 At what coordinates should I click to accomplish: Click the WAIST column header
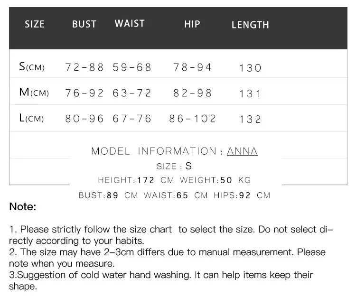(130, 23)
